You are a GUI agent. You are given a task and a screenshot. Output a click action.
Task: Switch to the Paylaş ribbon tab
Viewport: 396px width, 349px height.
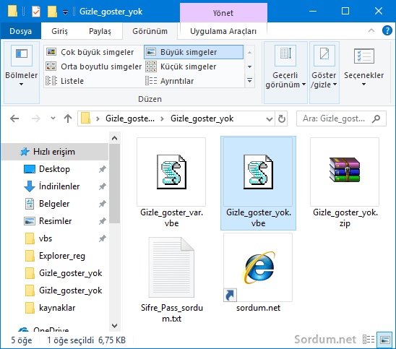pyautogui.click(x=100, y=31)
